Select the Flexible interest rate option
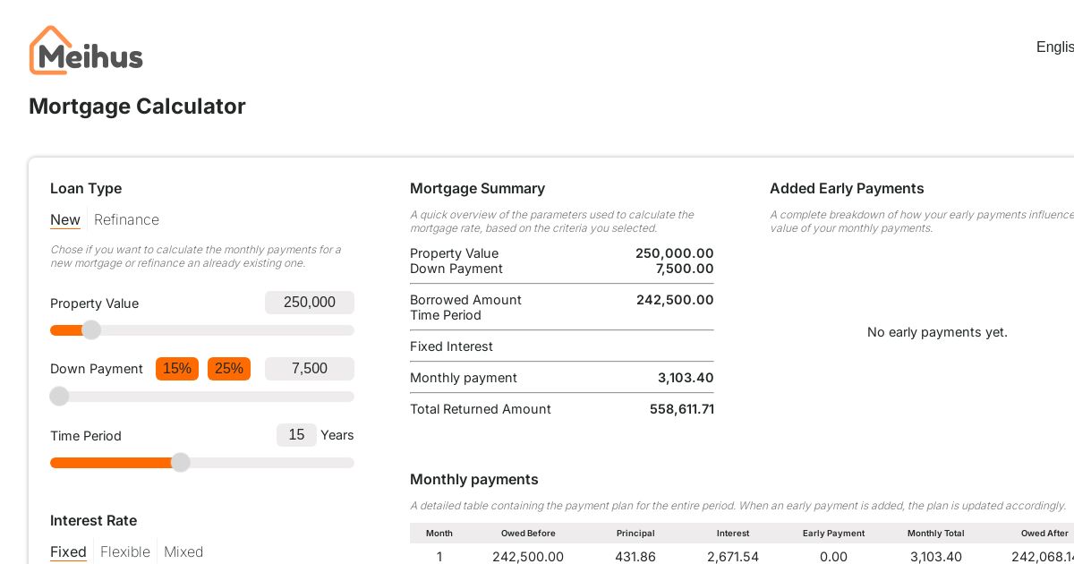Screen dimensions: 1074x564 coord(125,552)
